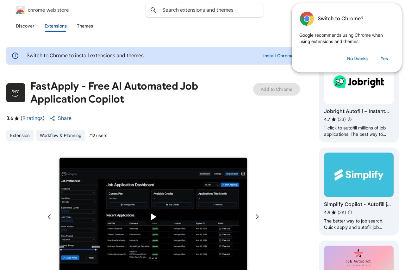Click the info icon in blue banner
Image resolution: width=405 pixels, height=270 pixels.
(x=15, y=56)
